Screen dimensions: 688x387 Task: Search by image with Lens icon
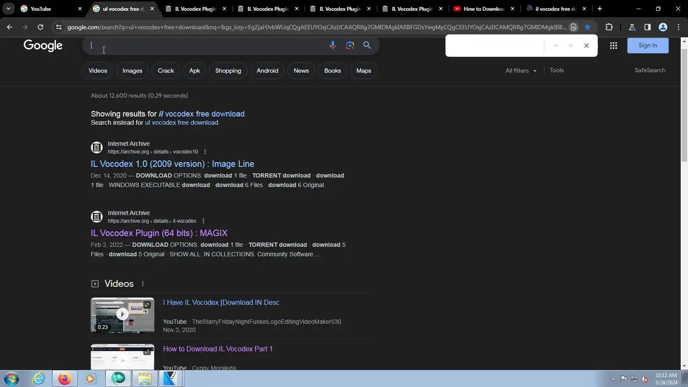click(x=350, y=45)
